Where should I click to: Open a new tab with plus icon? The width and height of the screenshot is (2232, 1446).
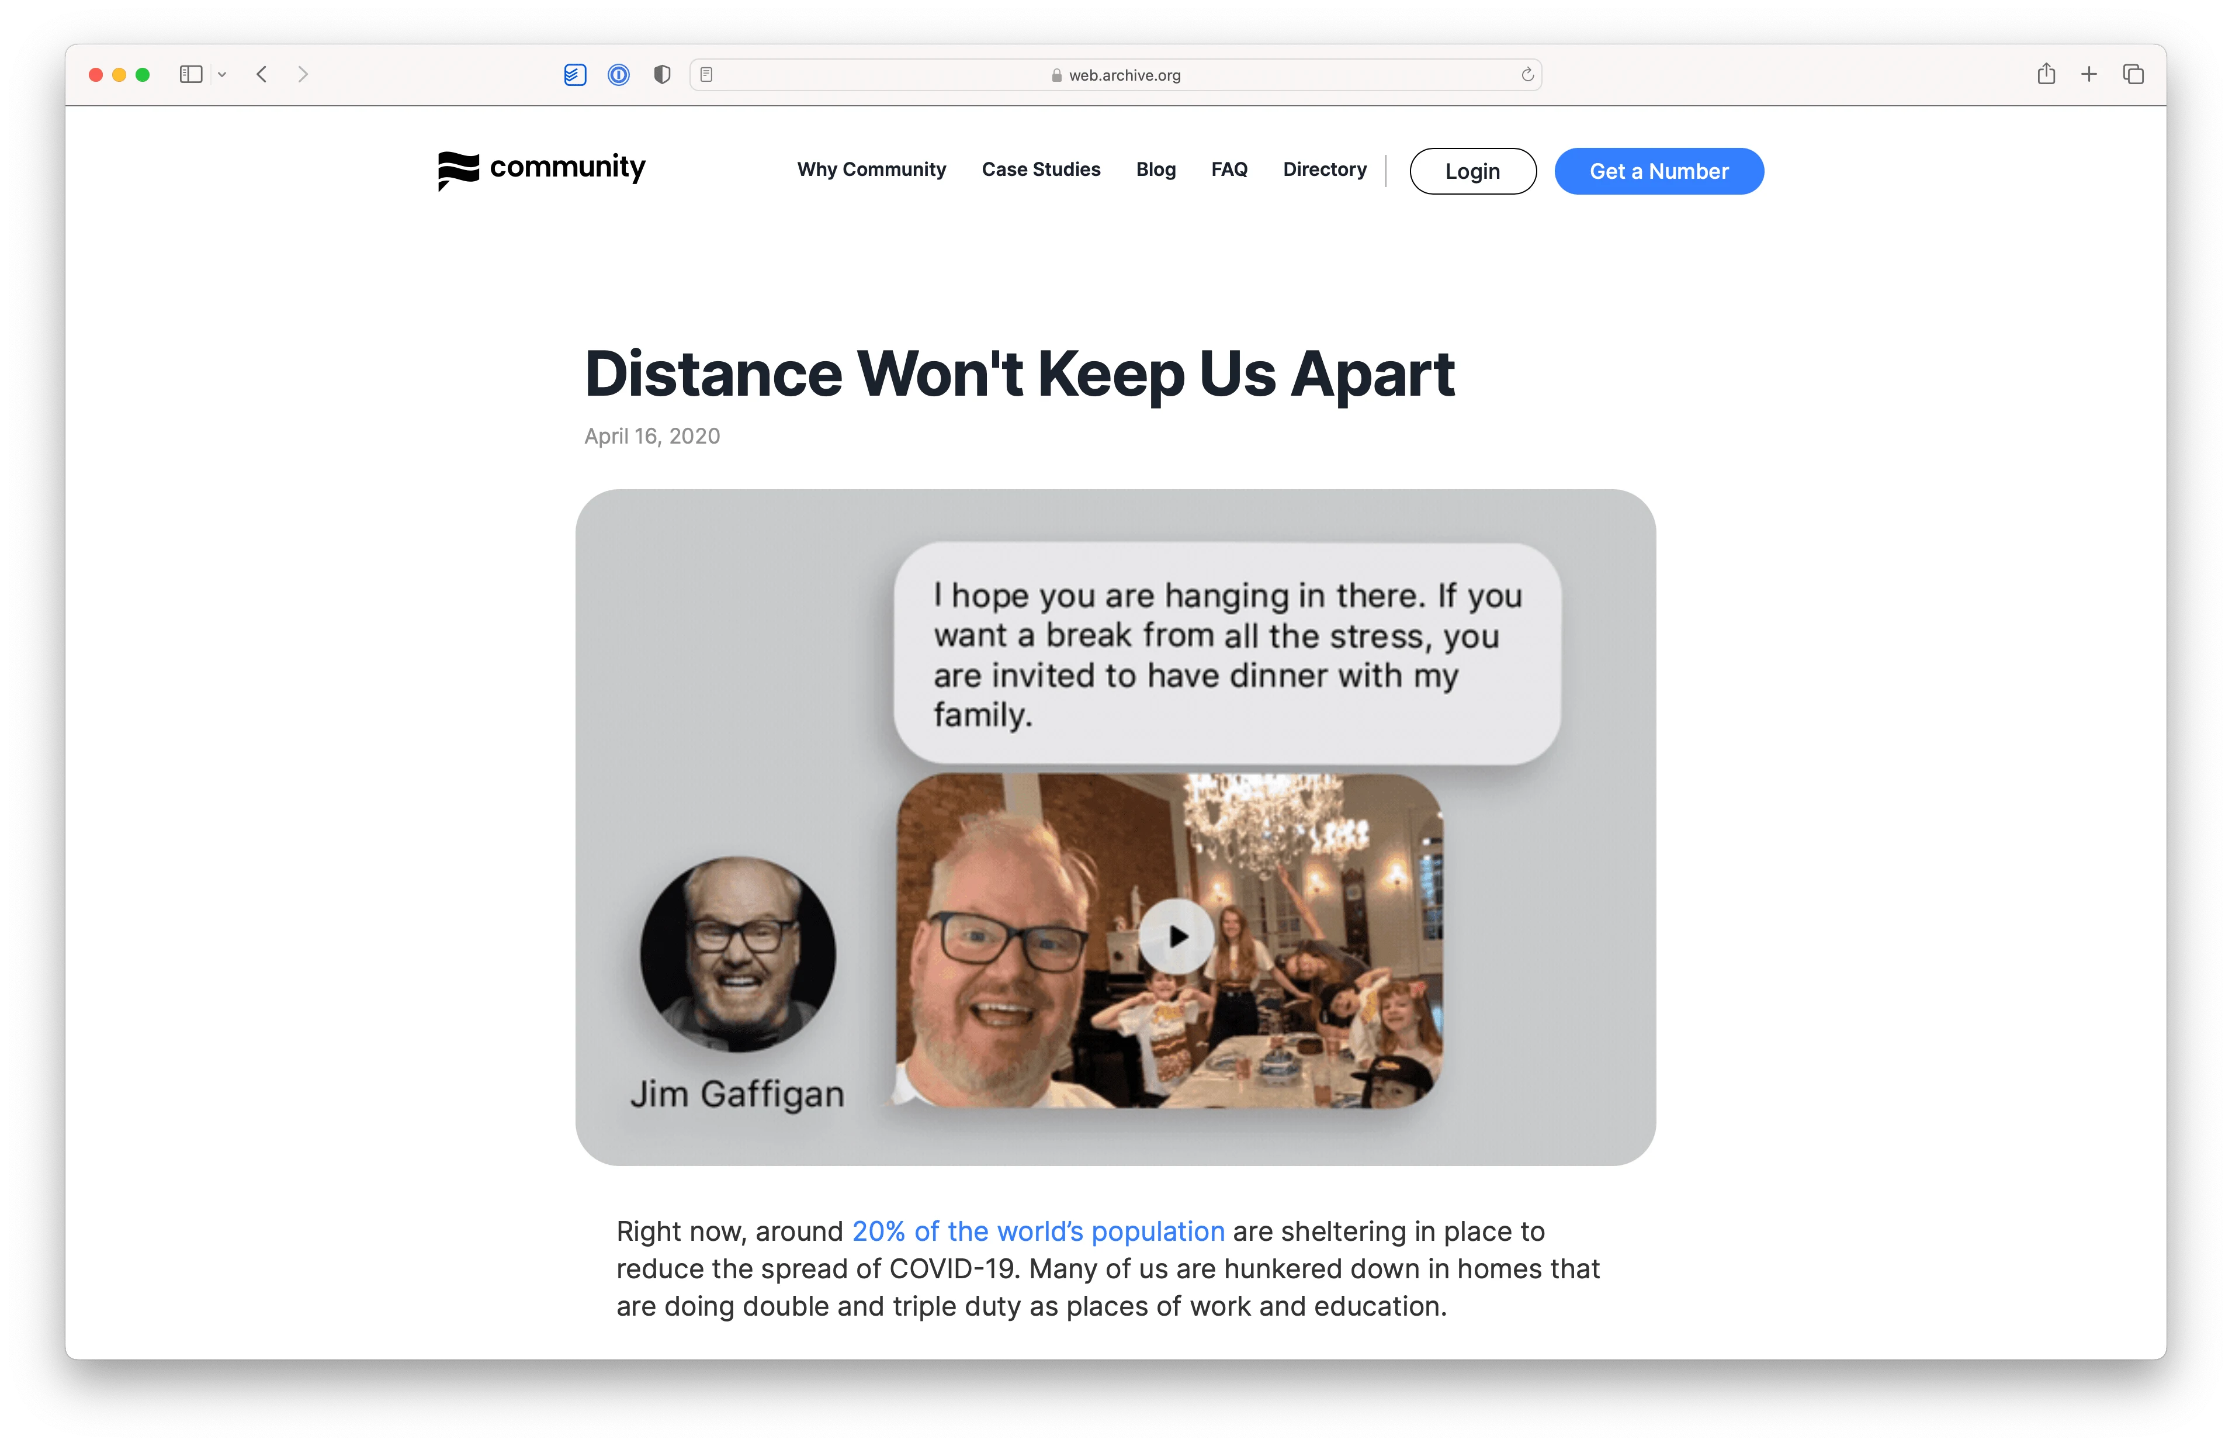tap(2088, 74)
